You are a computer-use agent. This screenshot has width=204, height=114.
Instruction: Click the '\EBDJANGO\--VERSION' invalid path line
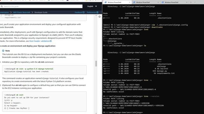[133, 105]
